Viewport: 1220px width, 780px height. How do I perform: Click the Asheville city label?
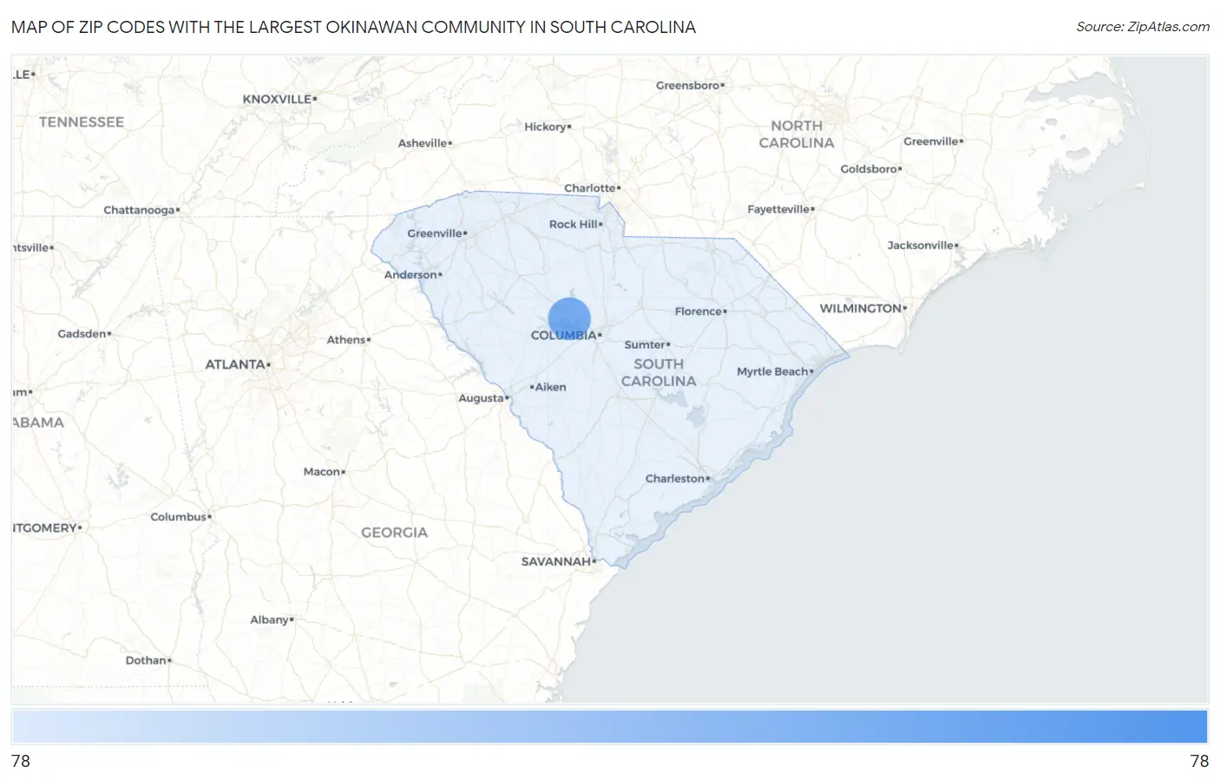coord(423,143)
